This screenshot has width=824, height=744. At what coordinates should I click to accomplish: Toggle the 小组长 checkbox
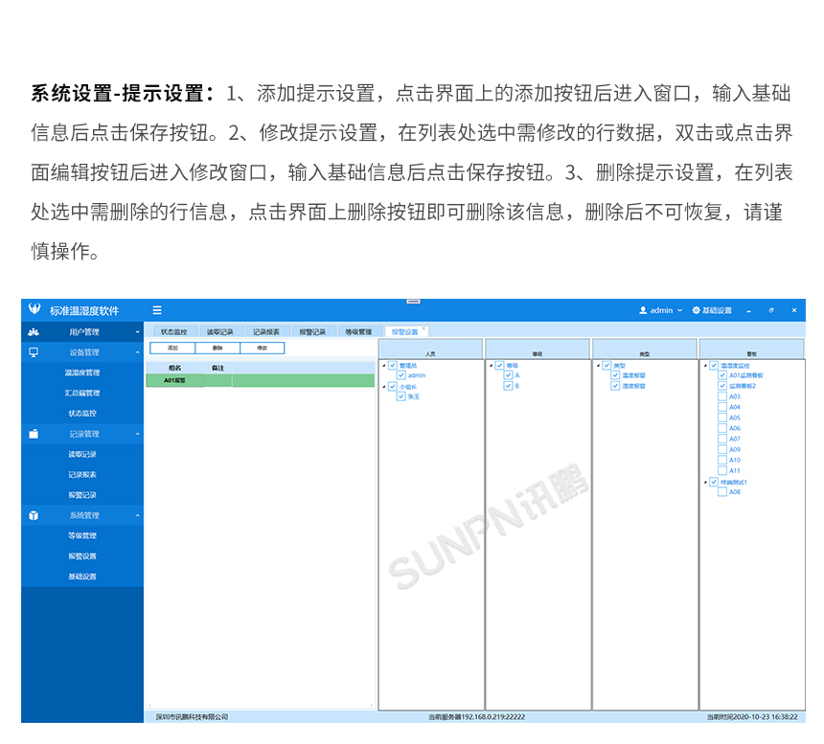pyautogui.click(x=393, y=387)
